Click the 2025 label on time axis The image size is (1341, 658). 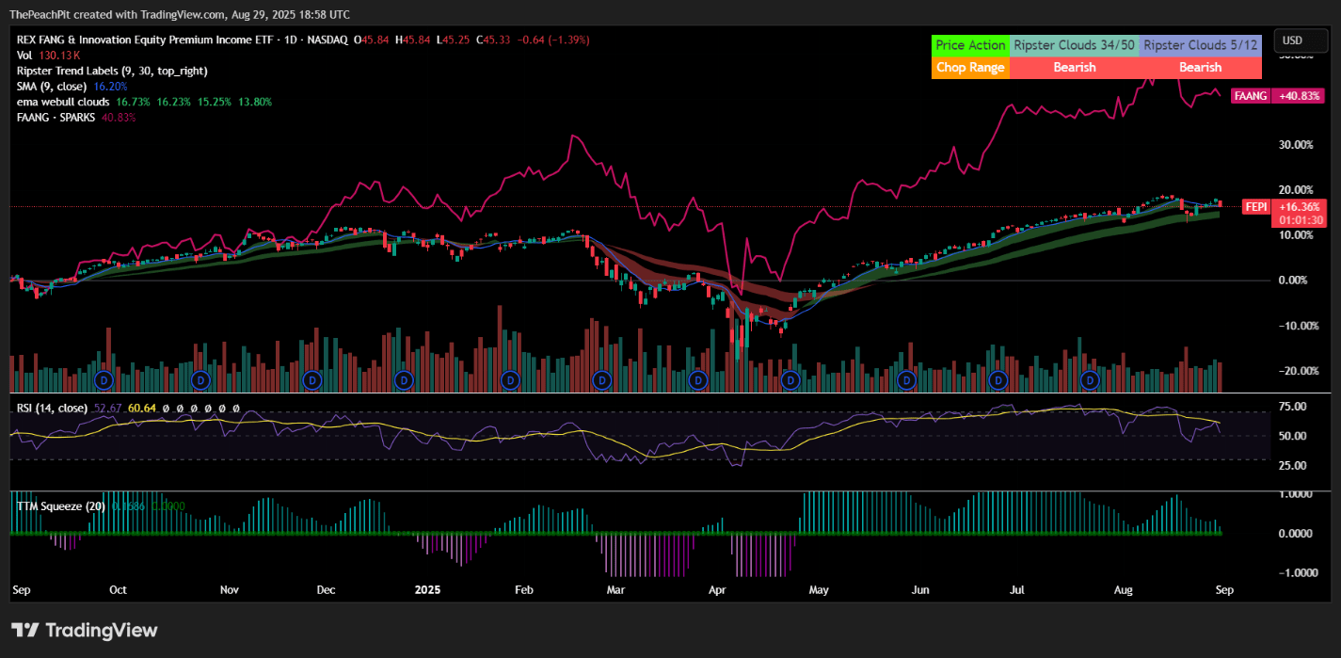coord(427,590)
